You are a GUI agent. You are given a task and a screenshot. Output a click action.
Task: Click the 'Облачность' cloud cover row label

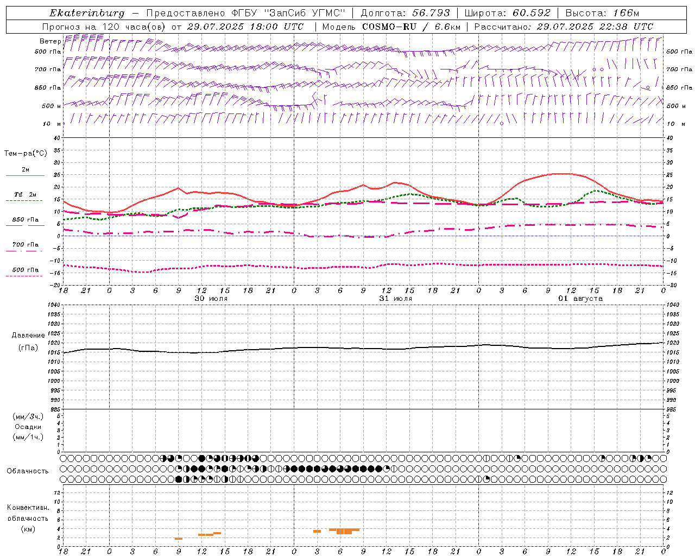pyautogui.click(x=28, y=471)
